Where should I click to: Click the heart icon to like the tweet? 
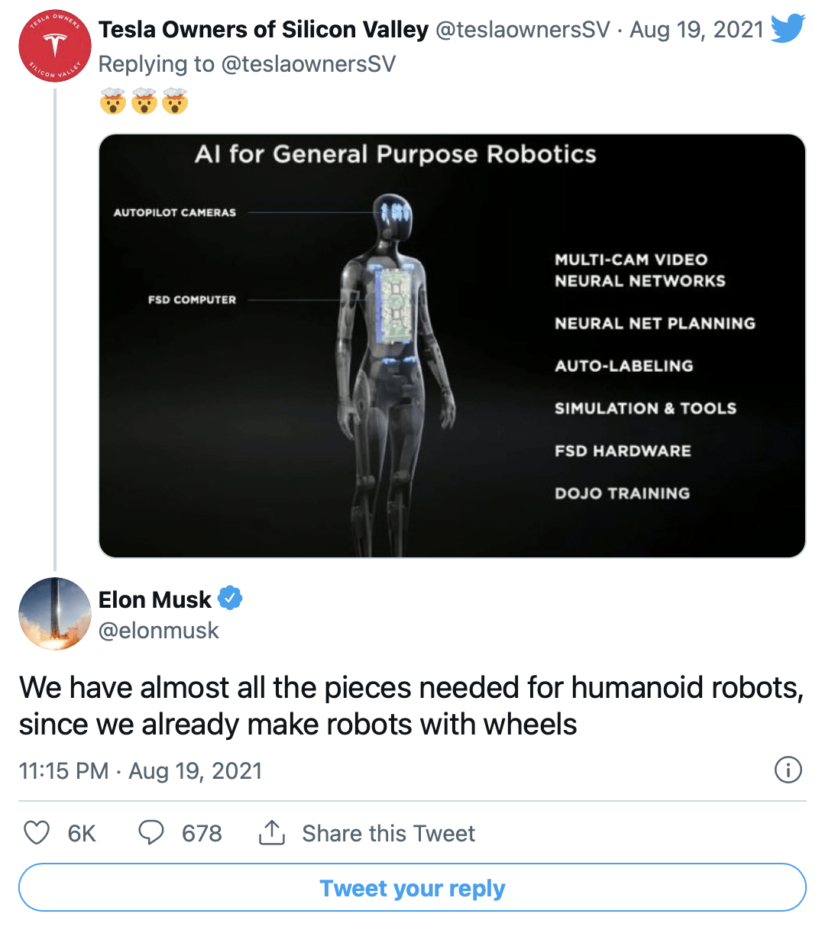tap(36, 833)
